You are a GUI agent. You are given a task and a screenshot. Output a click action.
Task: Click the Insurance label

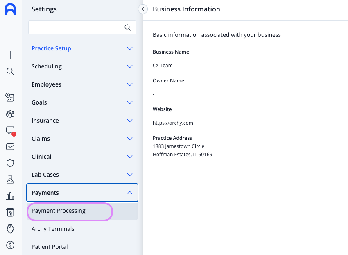click(x=45, y=121)
